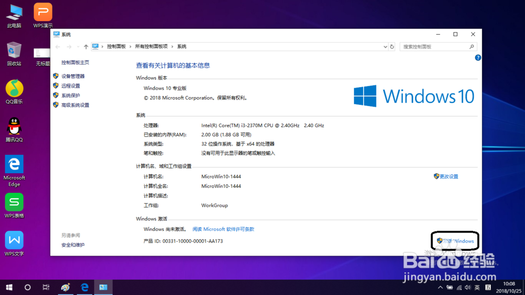Show hidden tray icons chevron
Screen dimensions: 525x295
(x=440, y=287)
